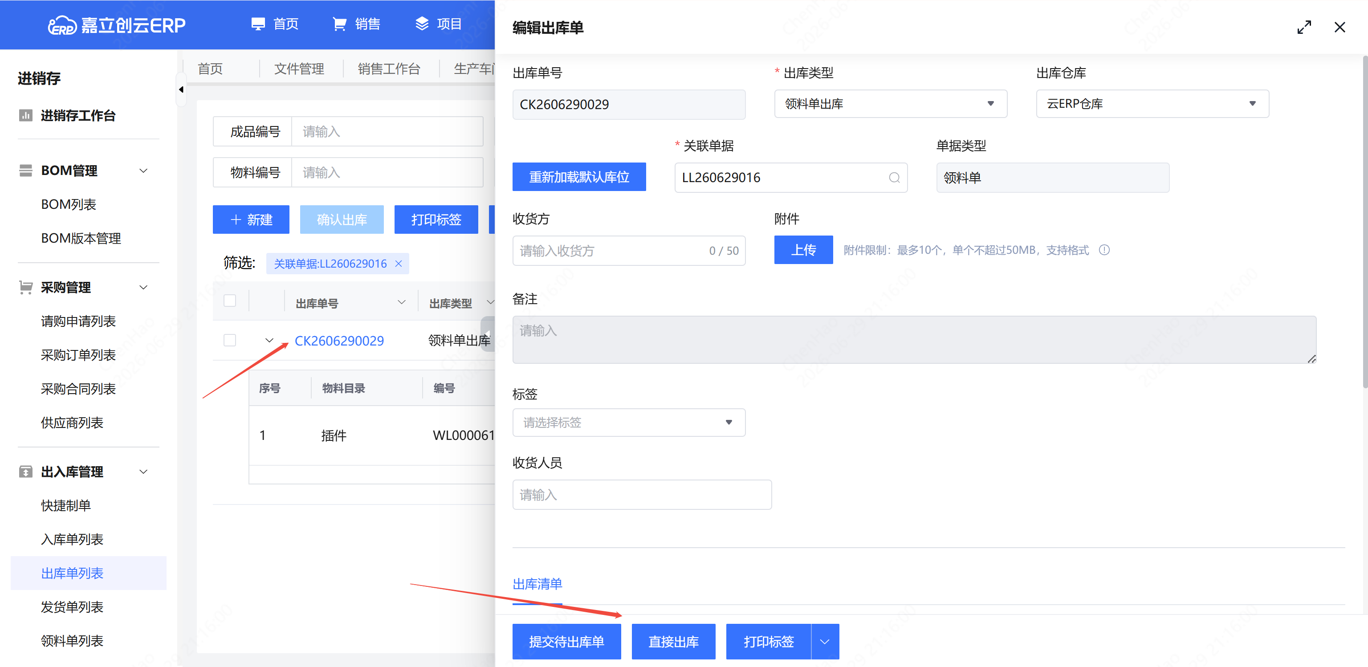Click the 备注 textarea

pos(914,340)
